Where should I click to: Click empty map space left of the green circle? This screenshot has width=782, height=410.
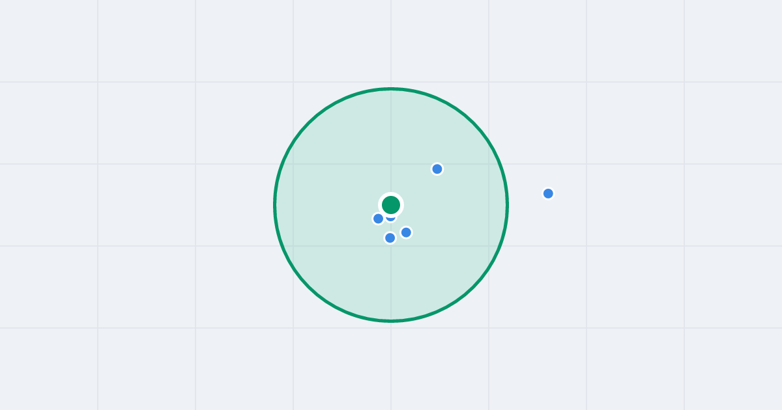pyautogui.click(x=163, y=205)
